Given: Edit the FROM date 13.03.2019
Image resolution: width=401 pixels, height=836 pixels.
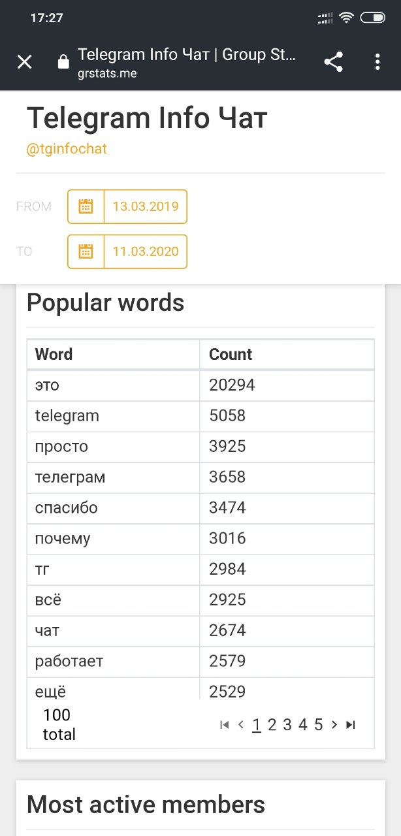Looking at the screenshot, I should click(x=146, y=206).
